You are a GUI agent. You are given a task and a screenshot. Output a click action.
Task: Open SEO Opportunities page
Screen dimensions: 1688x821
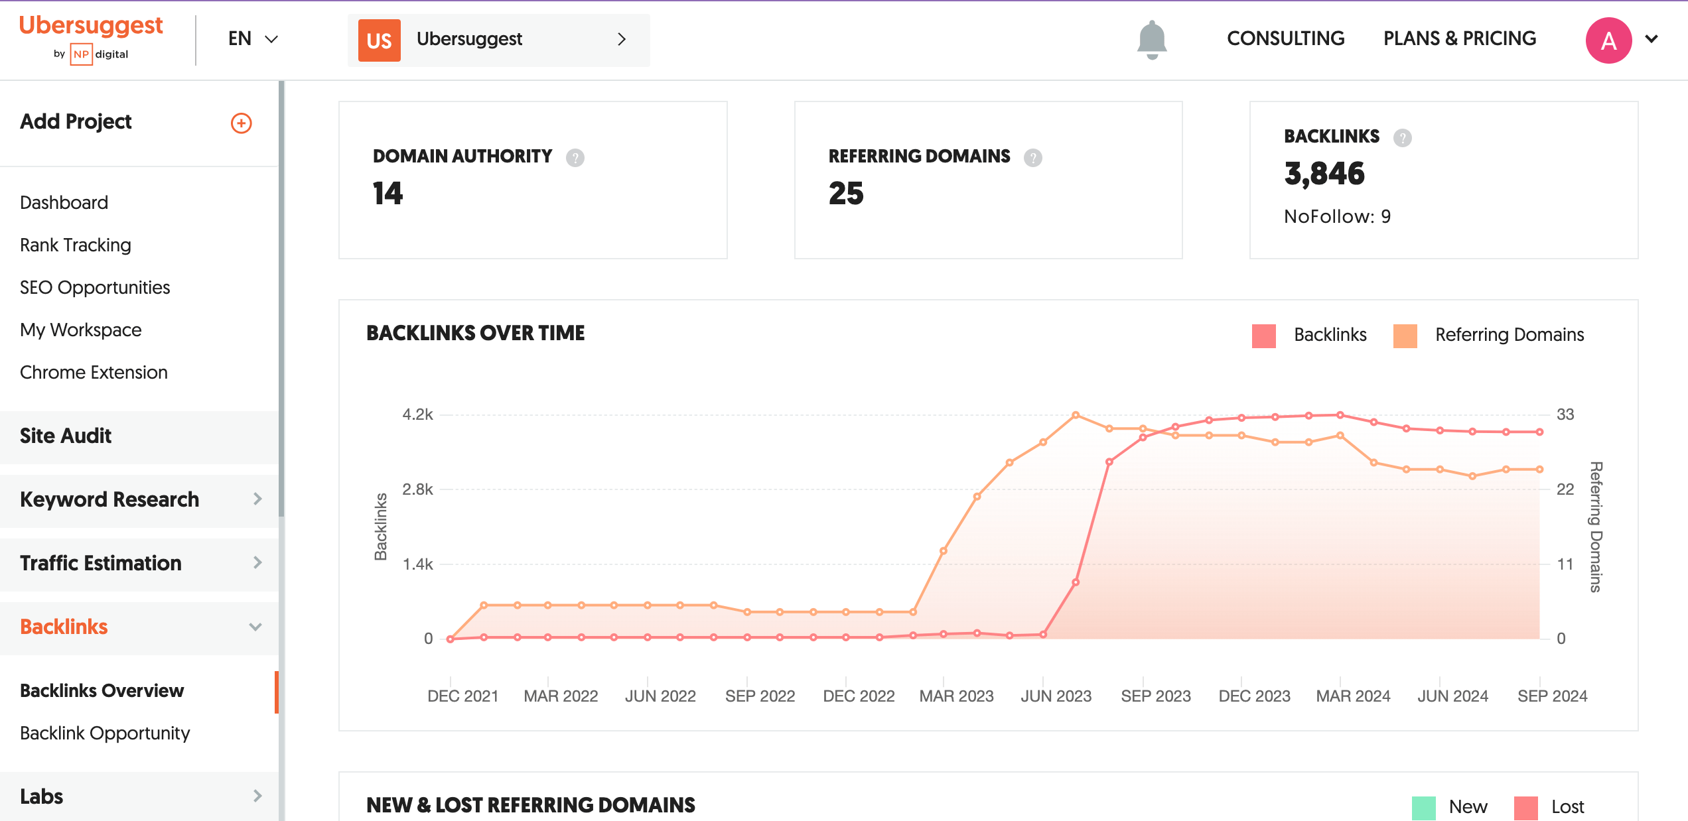95,287
